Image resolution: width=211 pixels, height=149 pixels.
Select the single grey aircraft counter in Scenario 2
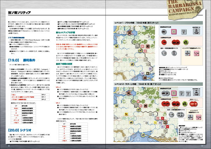click(x=171, y=115)
